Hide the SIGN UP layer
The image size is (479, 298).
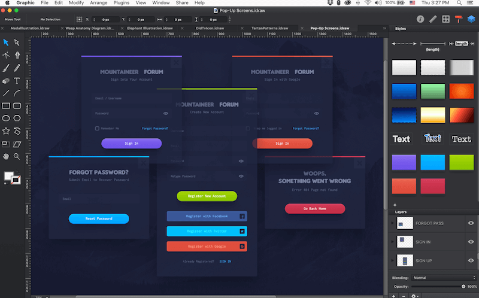[x=471, y=260]
